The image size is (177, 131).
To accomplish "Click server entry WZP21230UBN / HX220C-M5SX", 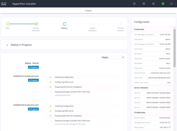I will click(x=158, y=103).
